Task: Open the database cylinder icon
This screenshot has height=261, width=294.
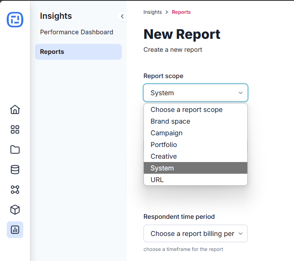Action: point(15,170)
